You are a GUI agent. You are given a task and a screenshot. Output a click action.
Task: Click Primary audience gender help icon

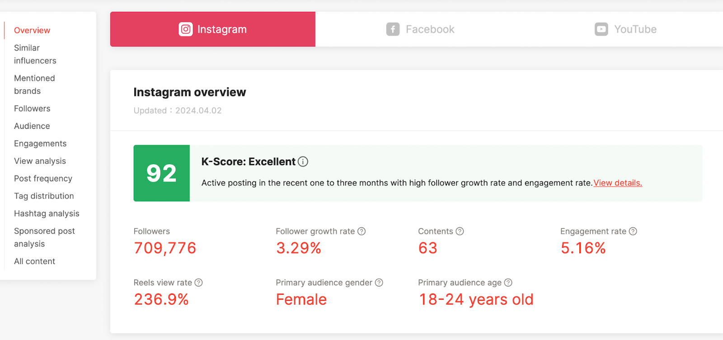[379, 283]
